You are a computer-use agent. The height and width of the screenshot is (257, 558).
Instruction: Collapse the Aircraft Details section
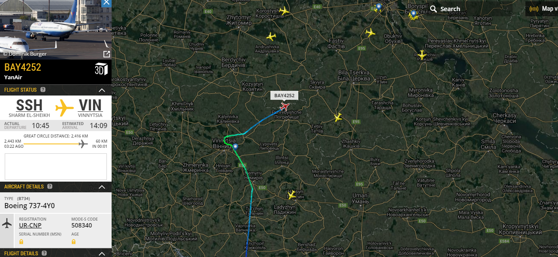pyautogui.click(x=102, y=187)
